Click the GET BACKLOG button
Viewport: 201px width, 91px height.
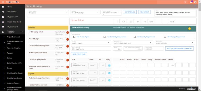pyautogui.click(x=130, y=12)
